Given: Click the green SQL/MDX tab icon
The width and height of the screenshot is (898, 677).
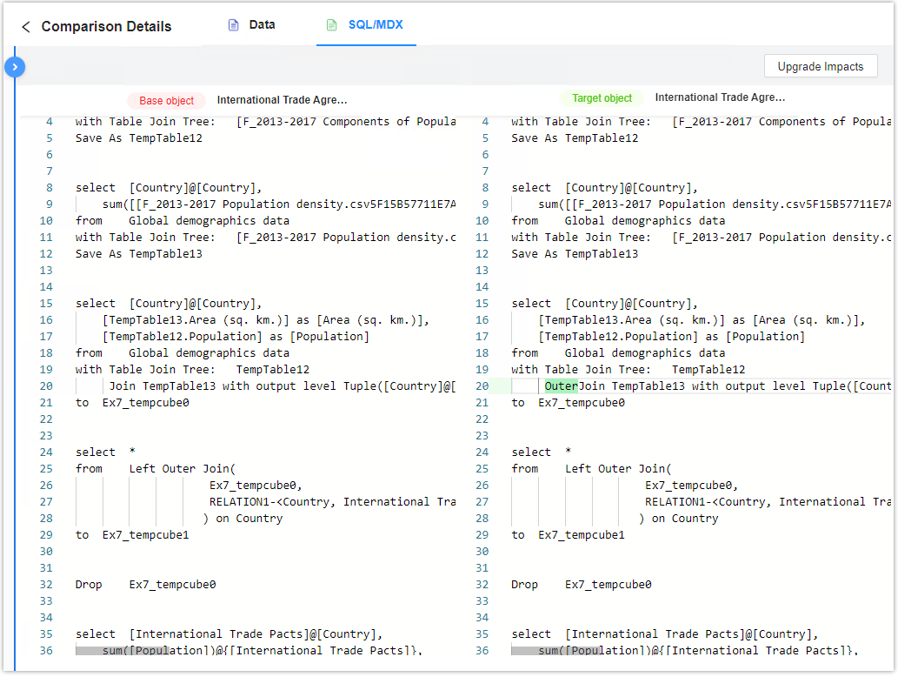Looking at the screenshot, I should coord(331,25).
